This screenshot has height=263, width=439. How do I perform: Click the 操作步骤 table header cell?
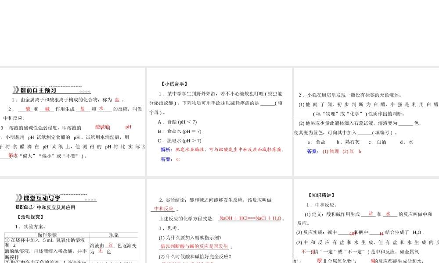click(47, 235)
